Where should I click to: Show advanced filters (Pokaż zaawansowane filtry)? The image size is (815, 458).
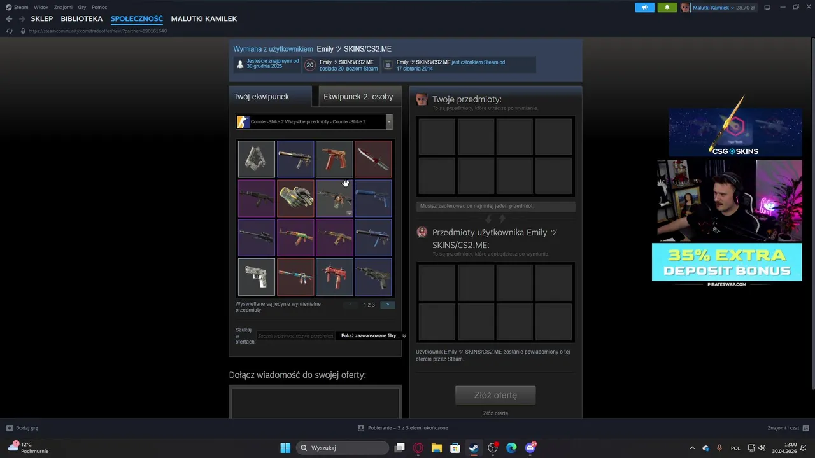(373, 335)
